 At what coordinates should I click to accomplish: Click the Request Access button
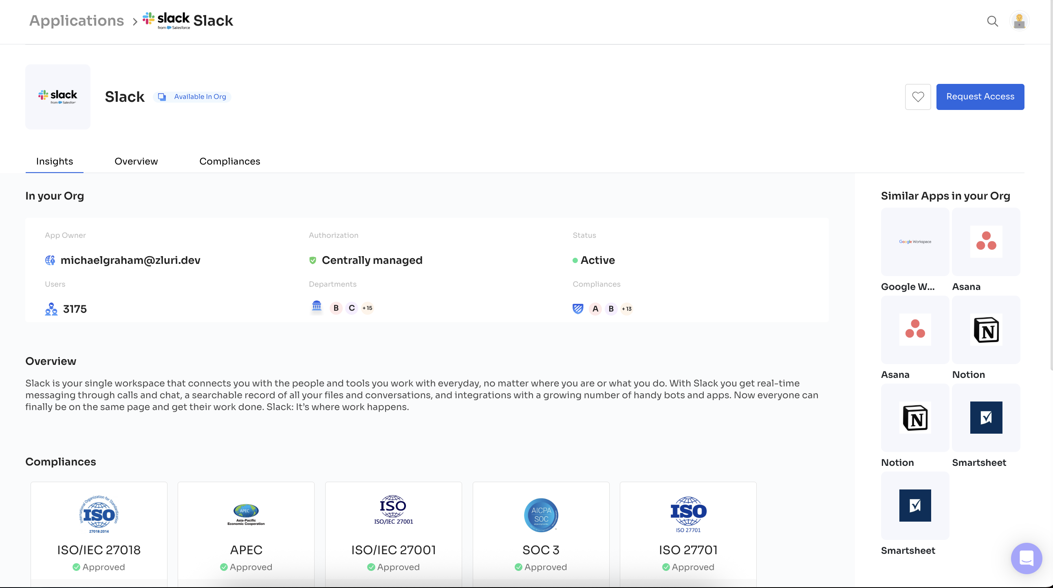pos(980,97)
